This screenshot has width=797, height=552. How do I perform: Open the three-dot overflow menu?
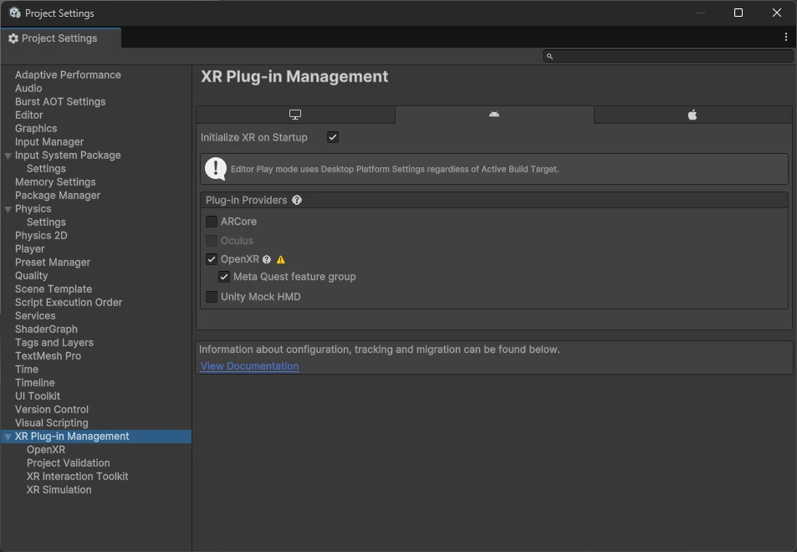[x=784, y=37]
